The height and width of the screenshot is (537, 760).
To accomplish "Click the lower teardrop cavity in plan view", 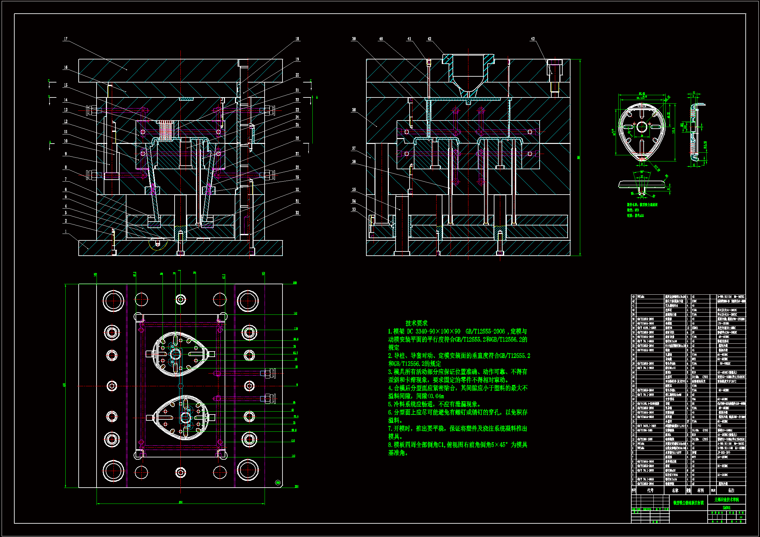I will (181, 417).
